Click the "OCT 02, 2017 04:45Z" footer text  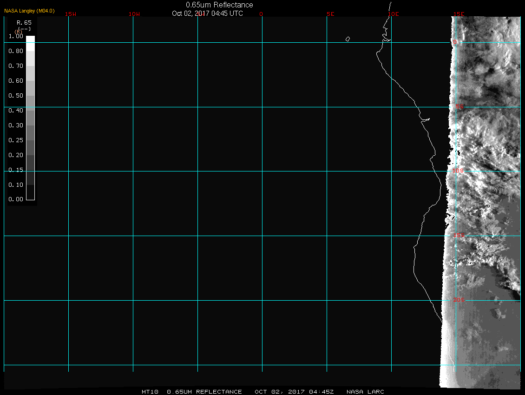coord(294,392)
